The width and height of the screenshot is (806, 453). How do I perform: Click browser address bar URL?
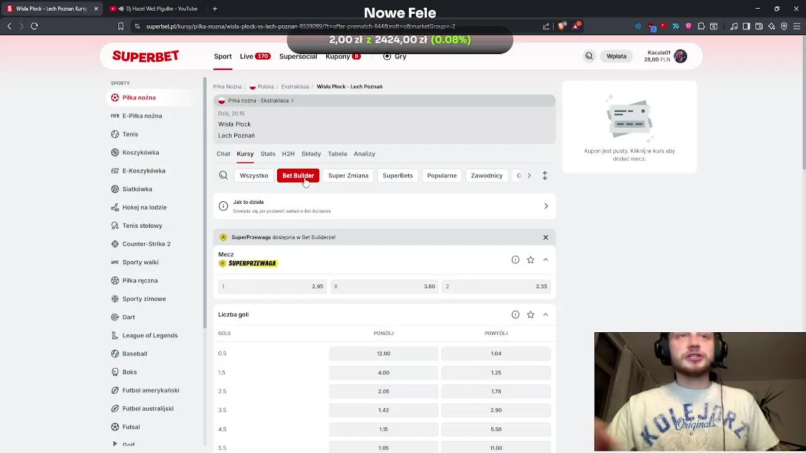(x=300, y=26)
